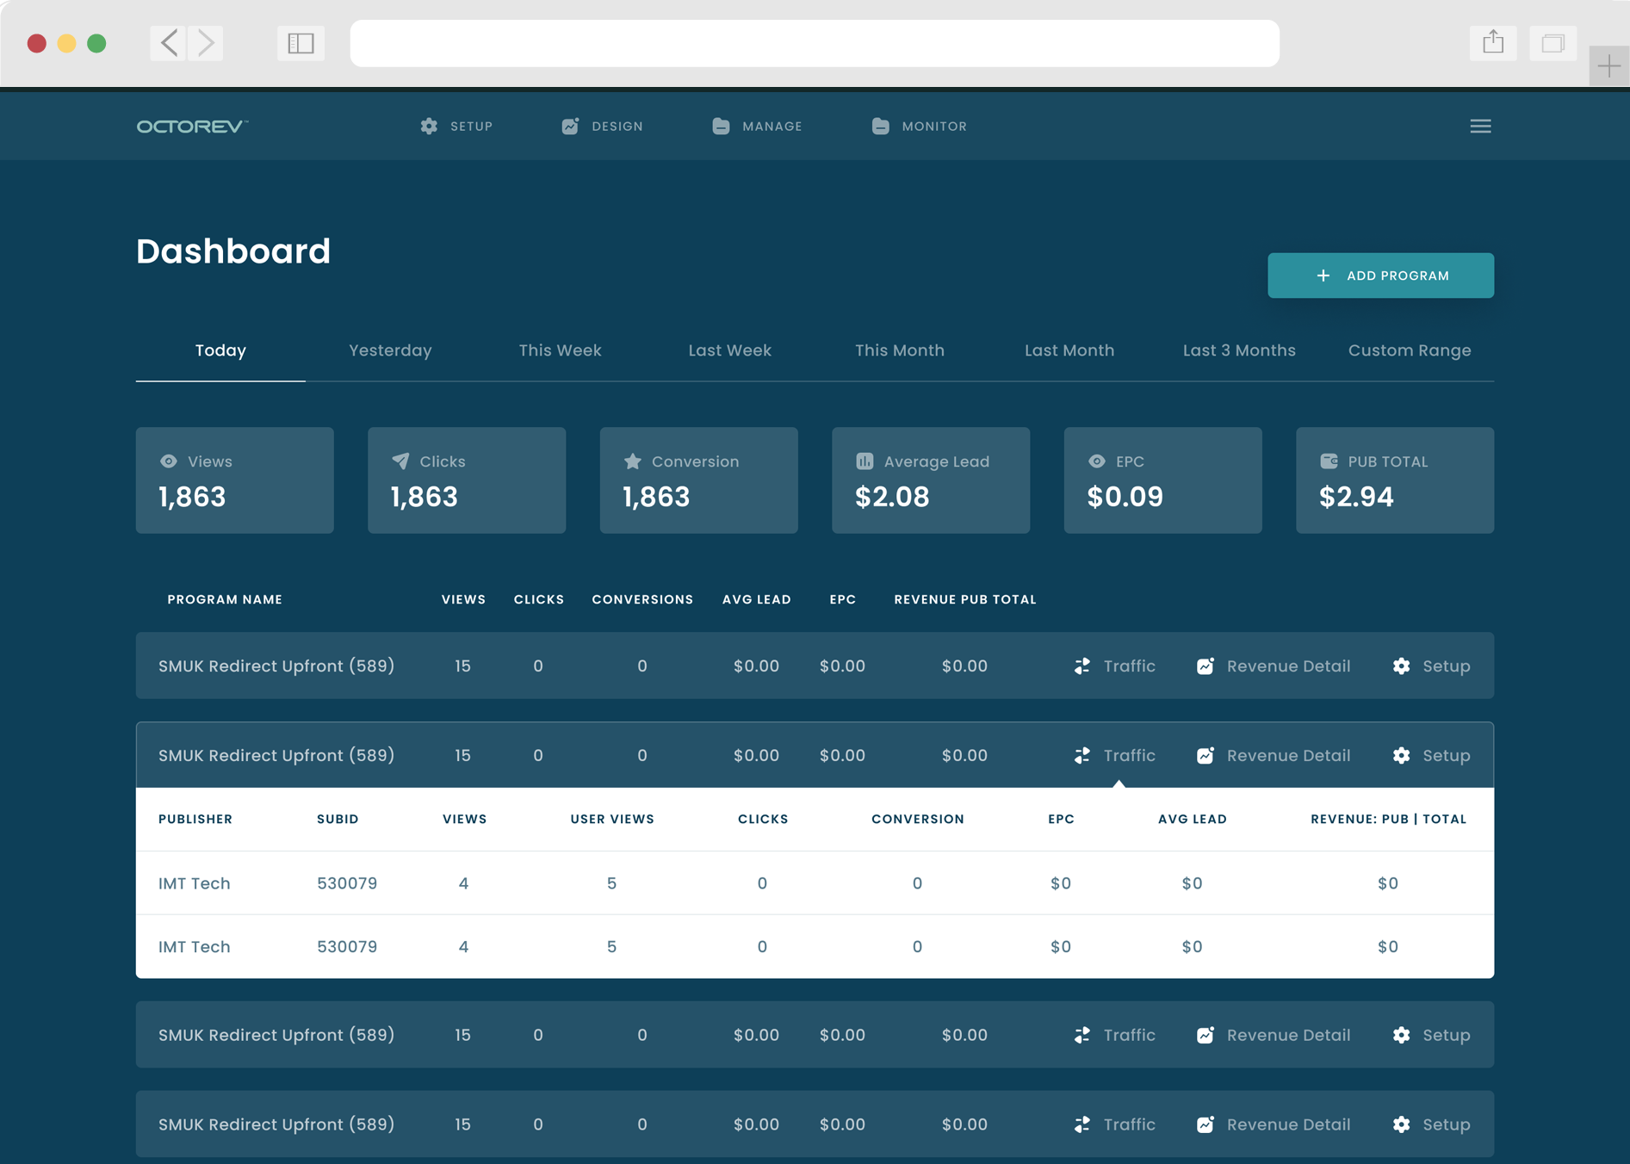Open the Custom Range tab
The width and height of the screenshot is (1630, 1164).
[x=1409, y=350]
